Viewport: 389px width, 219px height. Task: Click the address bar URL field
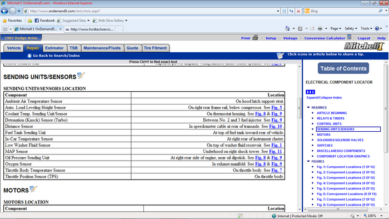click(x=150, y=11)
